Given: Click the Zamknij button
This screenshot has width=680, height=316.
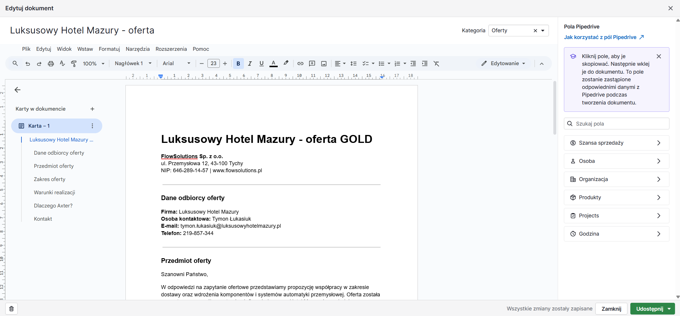Looking at the screenshot, I should click(611, 309).
